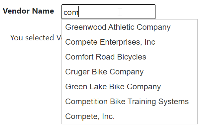Image resolution: width=203 pixels, height=126 pixels.
Task: Pick the Compete, Inc. suggestion
Action: click(130, 116)
